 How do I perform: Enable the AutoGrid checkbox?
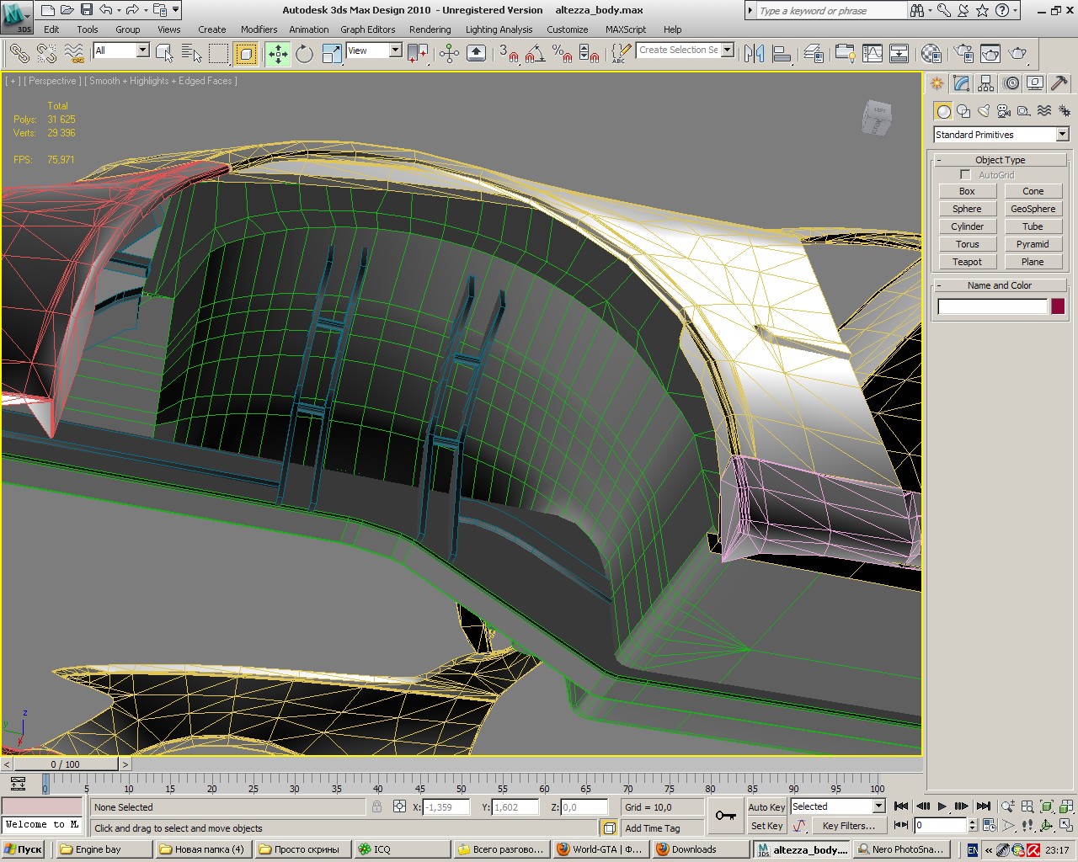965,175
